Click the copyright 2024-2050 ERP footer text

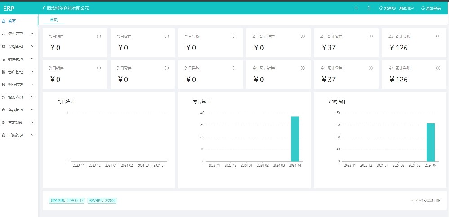click(x=426, y=200)
